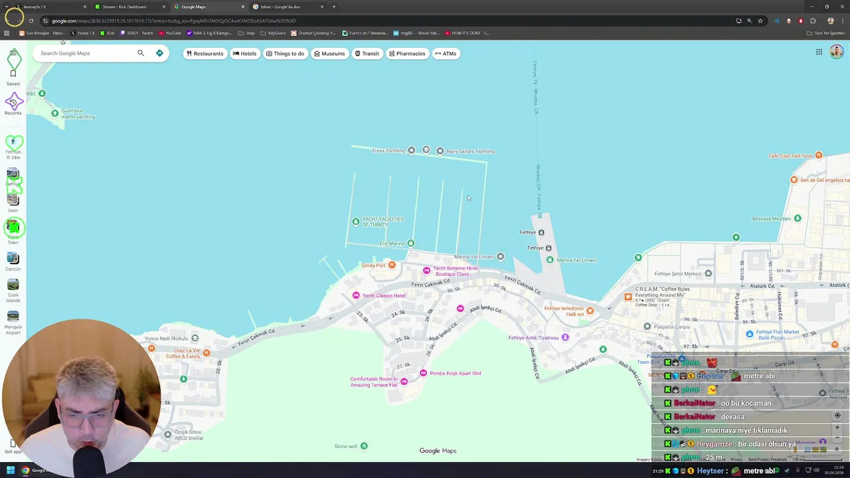Screen dimensions: 850x478
Task: Open the HOW IT'S DONE bookmark
Action: (467, 33)
